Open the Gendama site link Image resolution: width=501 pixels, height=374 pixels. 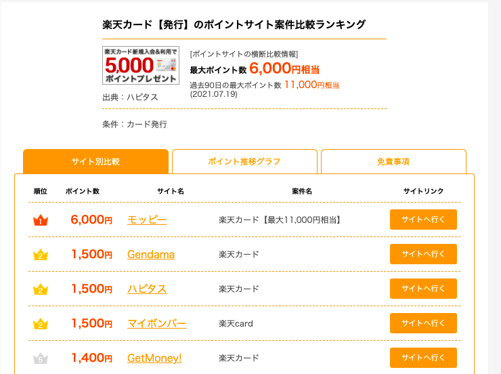click(x=151, y=255)
